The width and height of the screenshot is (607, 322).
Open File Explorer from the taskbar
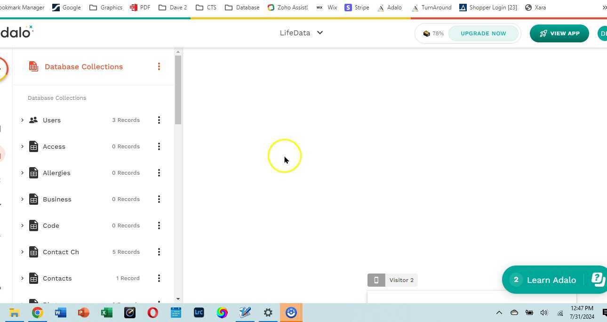pyautogui.click(x=15, y=313)
